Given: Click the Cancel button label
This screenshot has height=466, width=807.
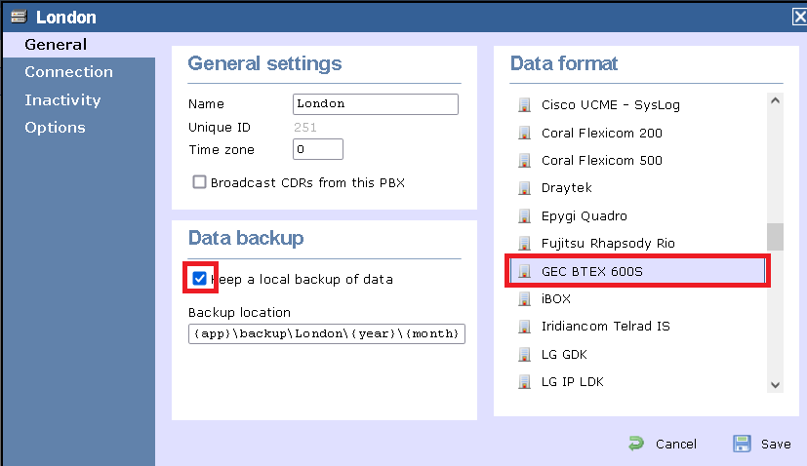Looking at the screenshot, I should coord(676,444).
